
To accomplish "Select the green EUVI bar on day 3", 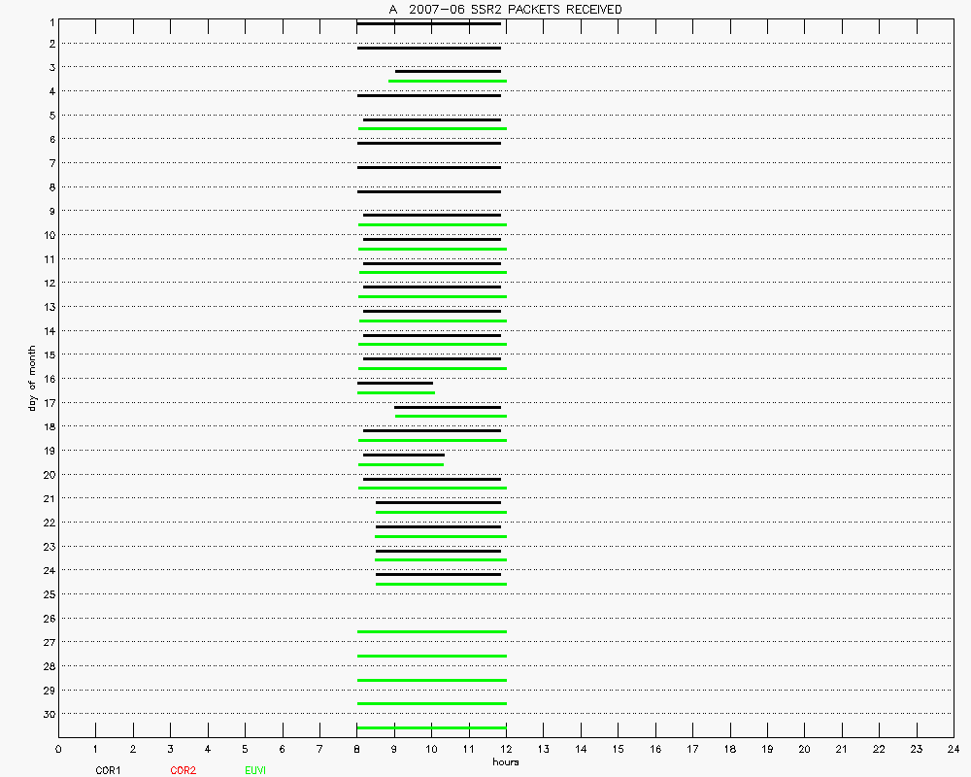I will pyautogui.click(x=447, y=81).
